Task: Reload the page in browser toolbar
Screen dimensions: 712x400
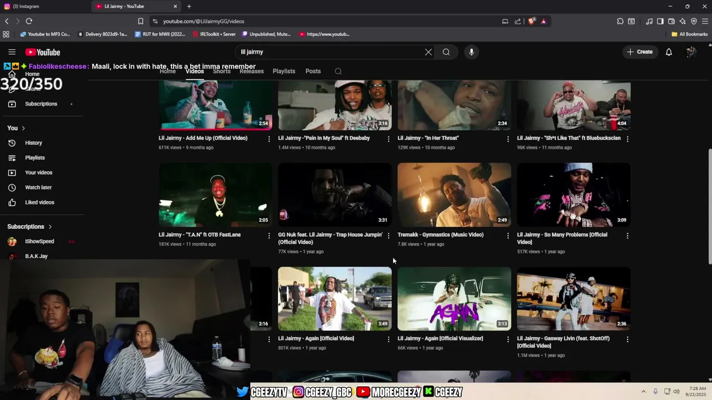Action: coord(29,21)
